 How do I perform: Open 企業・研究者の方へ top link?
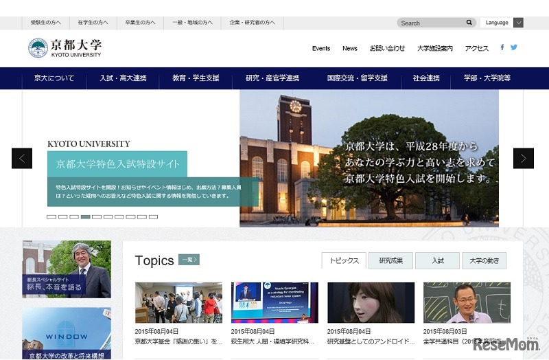click(x=252, y=23)
